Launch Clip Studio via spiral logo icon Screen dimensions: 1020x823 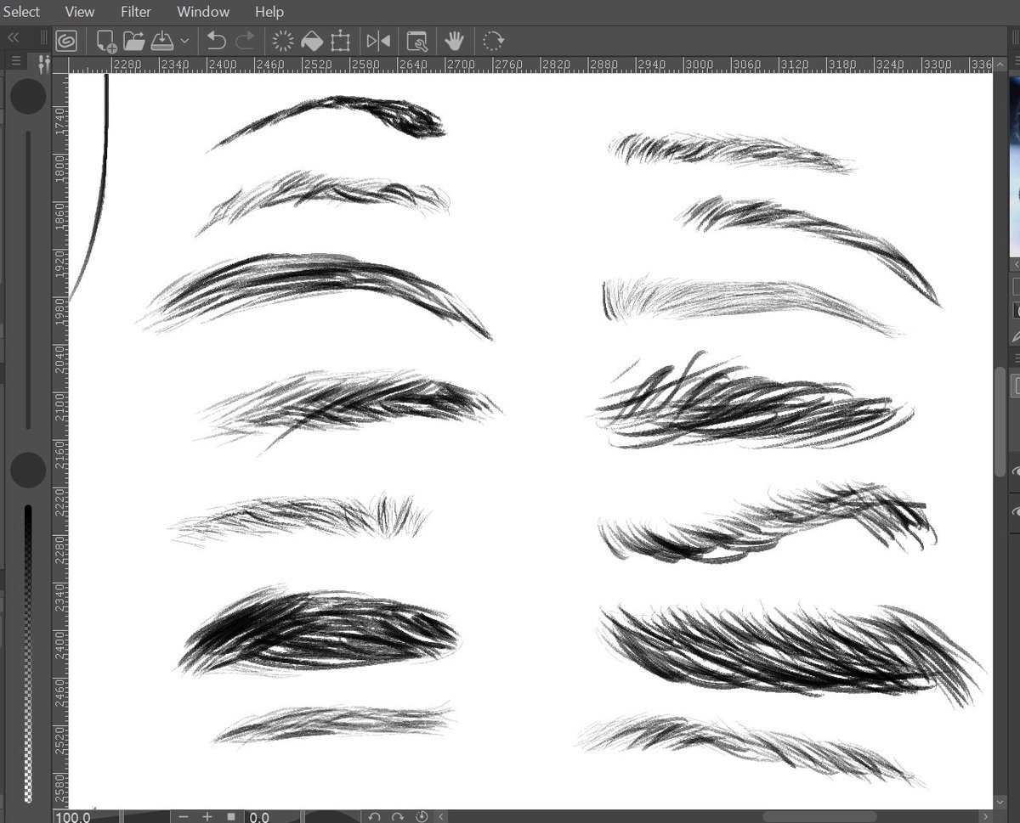click(66, 40)
